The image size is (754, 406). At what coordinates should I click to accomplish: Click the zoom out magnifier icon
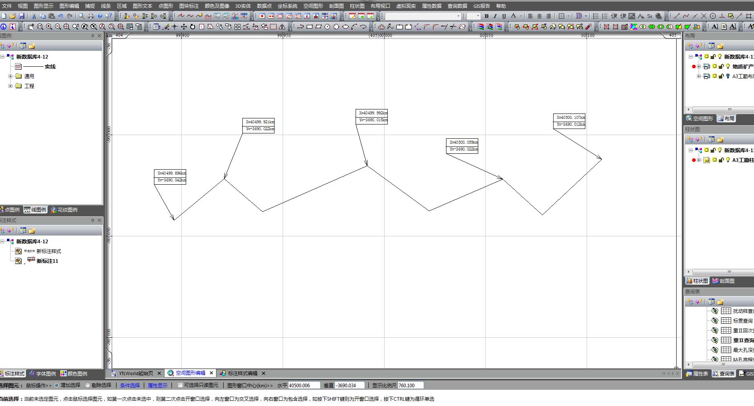(58, 26)
